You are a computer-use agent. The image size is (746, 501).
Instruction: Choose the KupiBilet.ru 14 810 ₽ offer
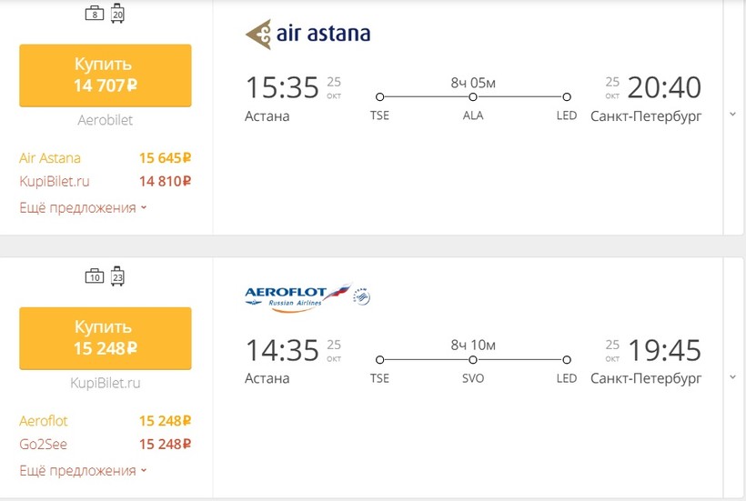click(x=105, y=181)
